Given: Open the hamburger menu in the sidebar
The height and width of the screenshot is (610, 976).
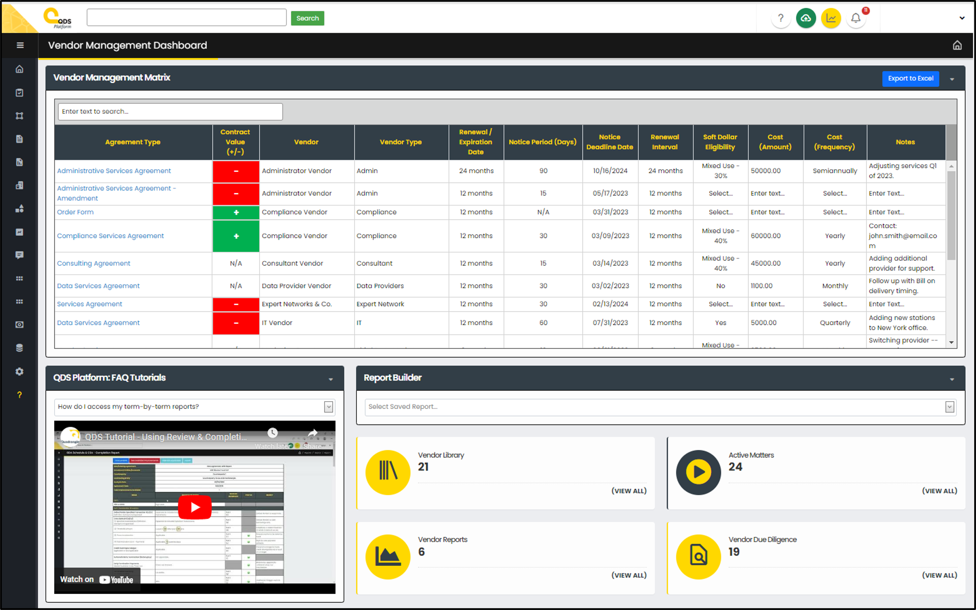Looking at the screenshot, I should click(20, 45).
